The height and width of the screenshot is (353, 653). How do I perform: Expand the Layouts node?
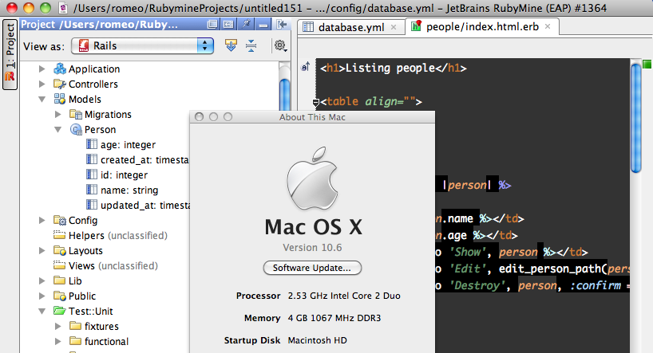coord(42,251)
